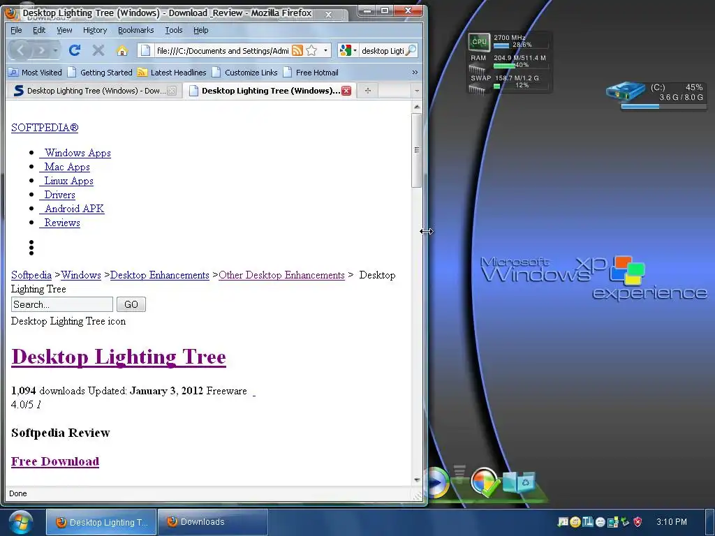
Task: Open the list all tabs dropdown
Action: click(x=416, y=91)
